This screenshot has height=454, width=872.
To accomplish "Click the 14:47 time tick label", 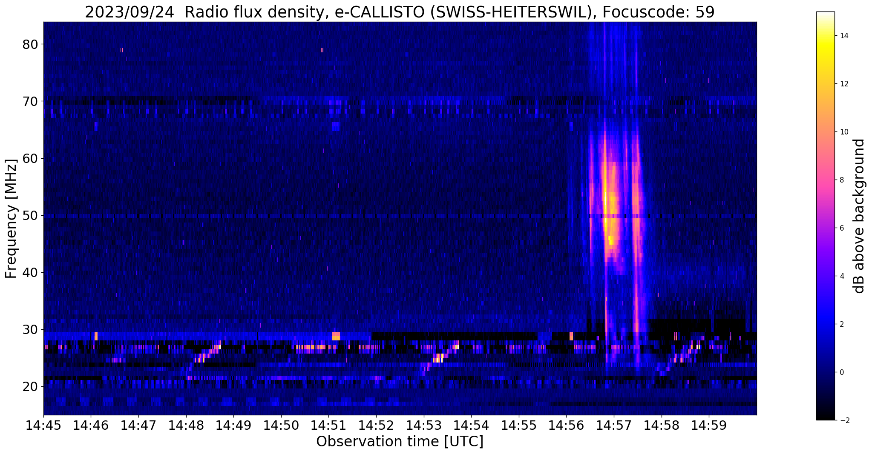I will pos(138,426).
